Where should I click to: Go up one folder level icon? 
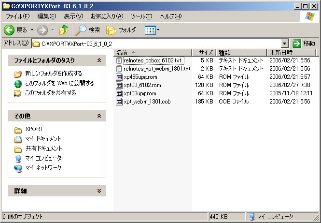64,30
